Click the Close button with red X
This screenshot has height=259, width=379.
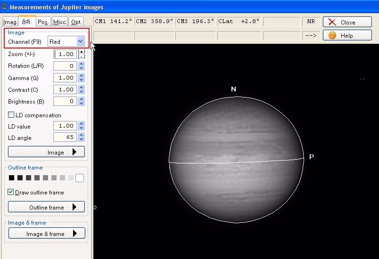coord(347,22)
